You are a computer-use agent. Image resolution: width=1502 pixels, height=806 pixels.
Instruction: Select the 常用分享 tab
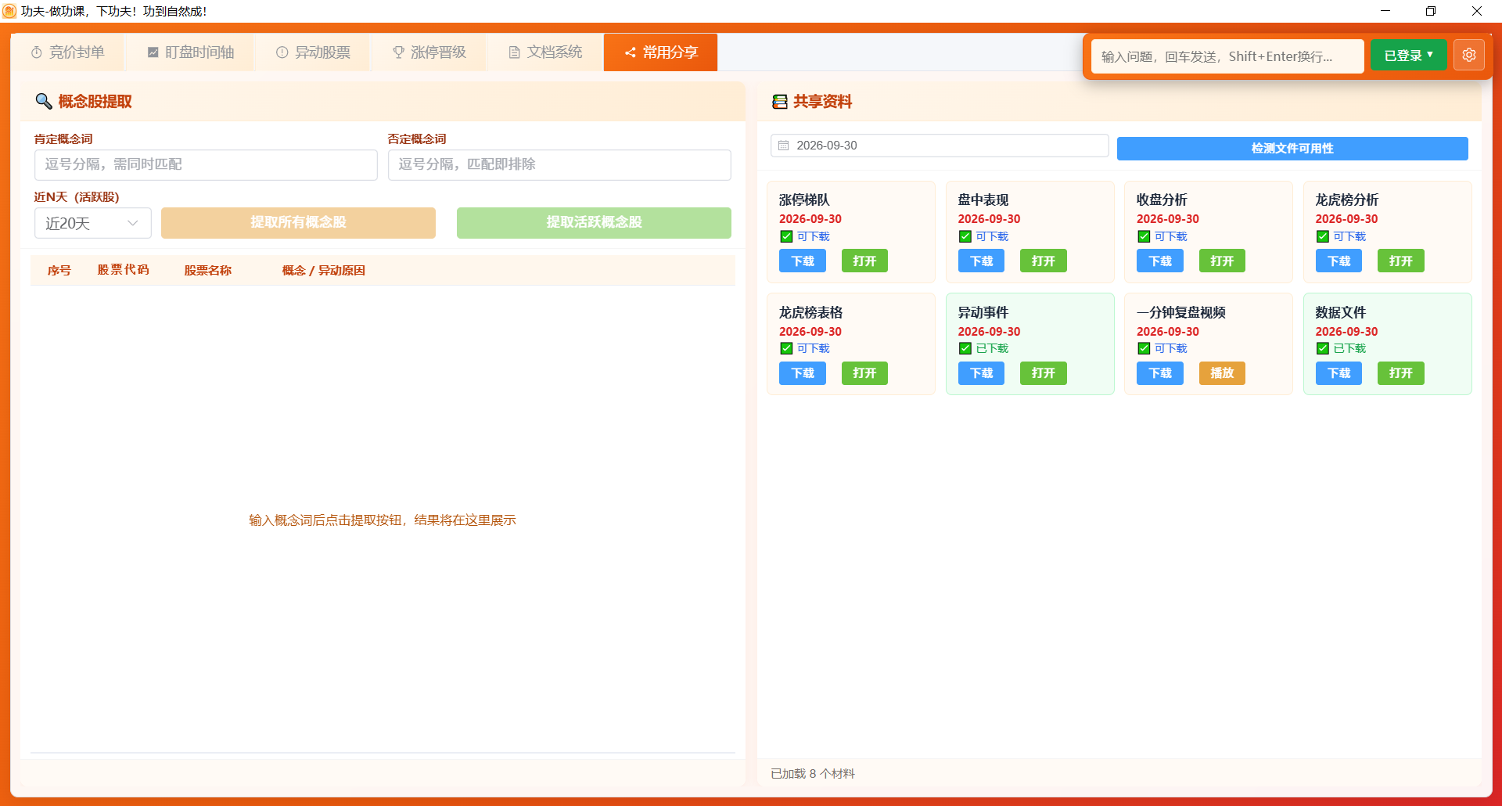pos(660,52)
